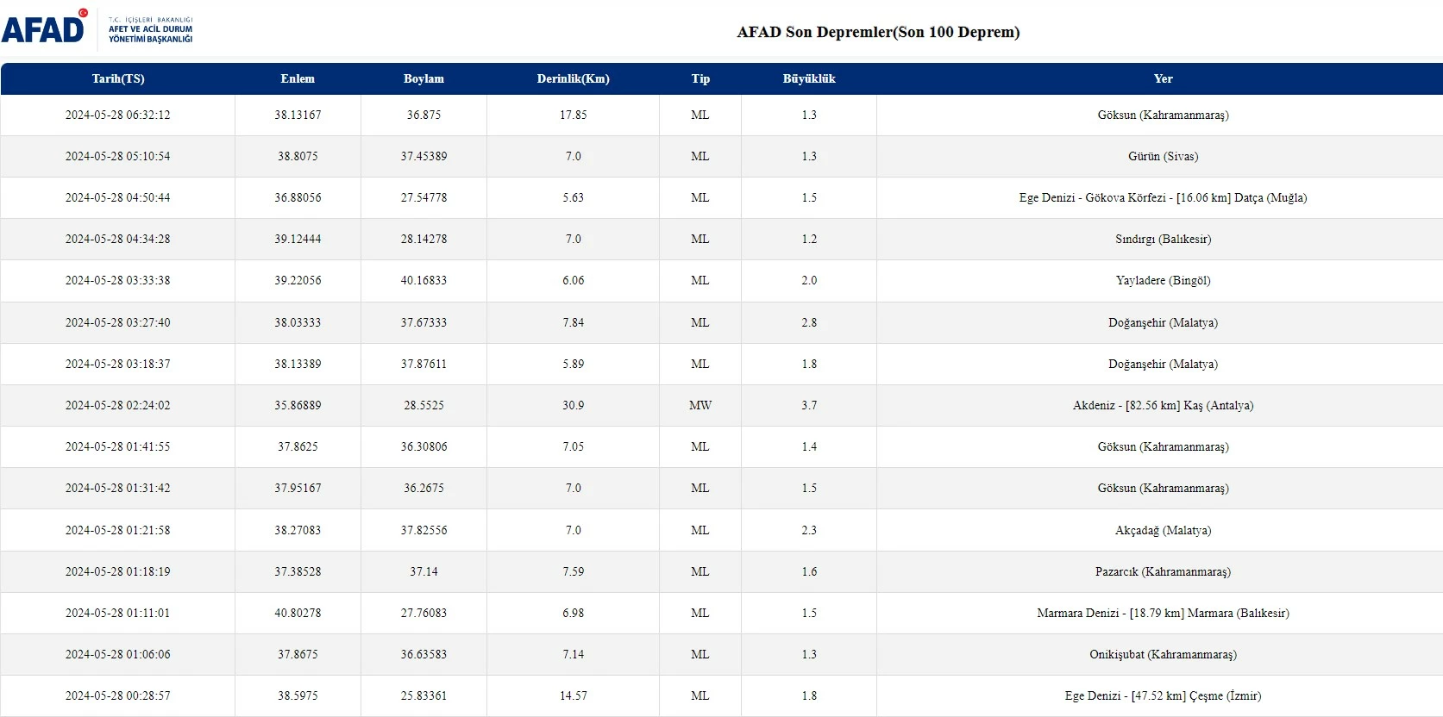Sort by the Enlem column header
Viewport: 1443px width, 717px height.
coord(298,78)
